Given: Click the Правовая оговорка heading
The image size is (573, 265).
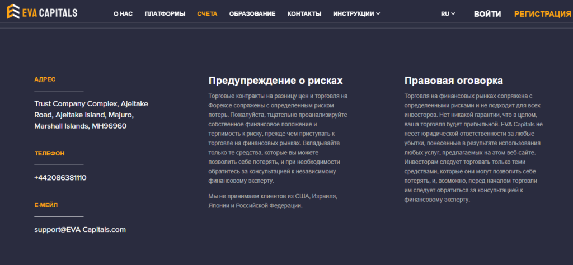Looking at the screenshot, I should coord(453,81).
